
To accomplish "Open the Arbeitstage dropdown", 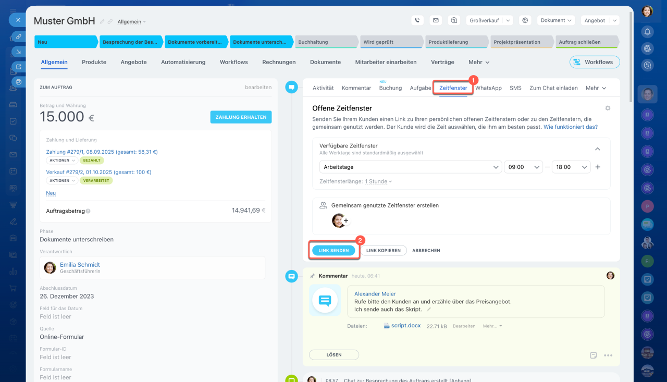I will 410,167.
